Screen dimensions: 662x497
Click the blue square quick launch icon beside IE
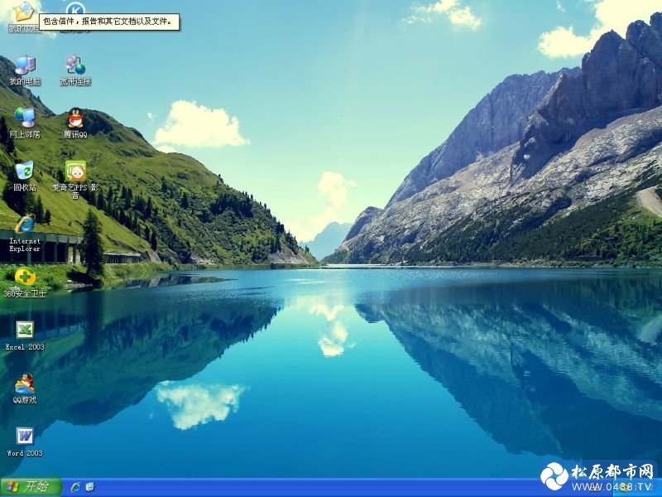(x=90, y=487)
